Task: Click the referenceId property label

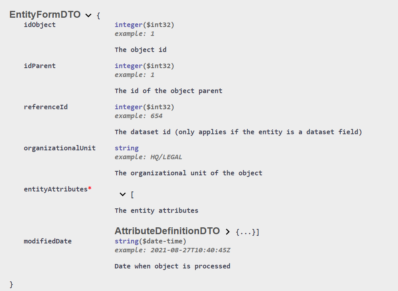Action: tap(46, 107)
